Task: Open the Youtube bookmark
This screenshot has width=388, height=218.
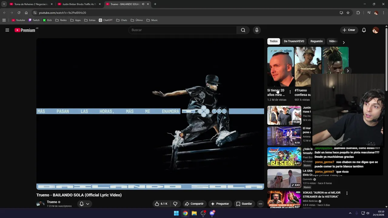Action: pos(18,20)
